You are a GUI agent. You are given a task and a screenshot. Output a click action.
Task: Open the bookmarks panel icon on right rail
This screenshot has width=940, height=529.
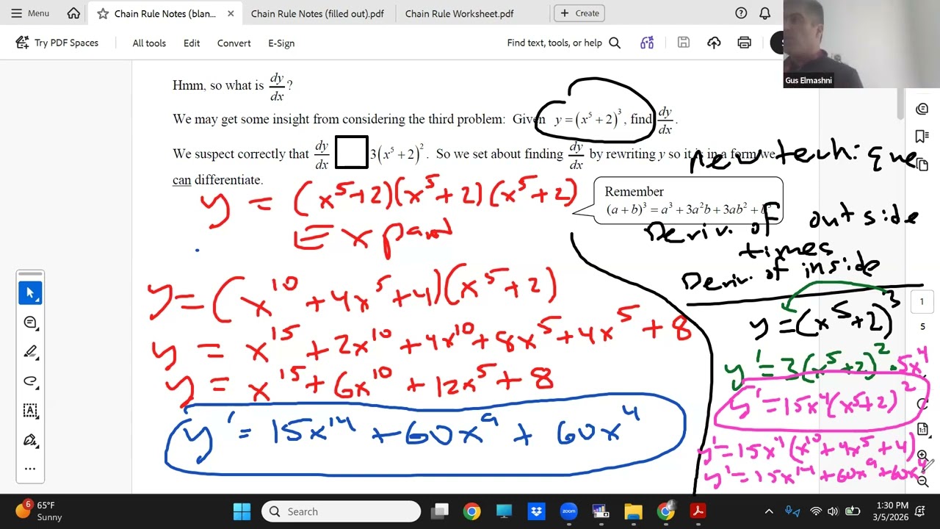[922, 137]
